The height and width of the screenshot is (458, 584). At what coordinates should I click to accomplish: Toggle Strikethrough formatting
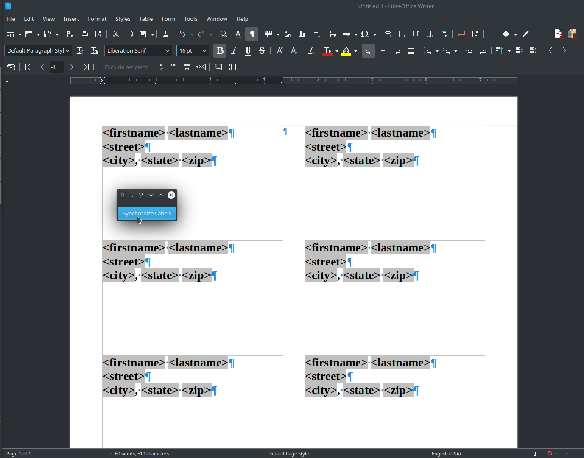(262, 50)
